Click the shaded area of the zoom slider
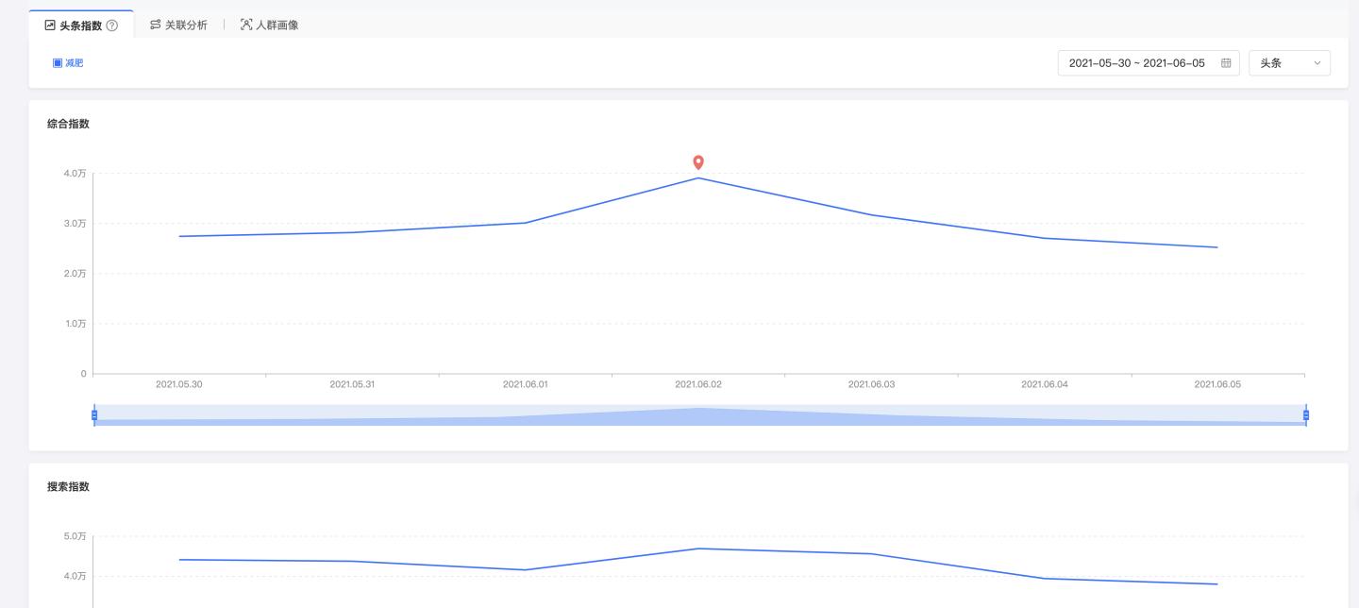This screenshot has width=1359, height=608. 698,416
